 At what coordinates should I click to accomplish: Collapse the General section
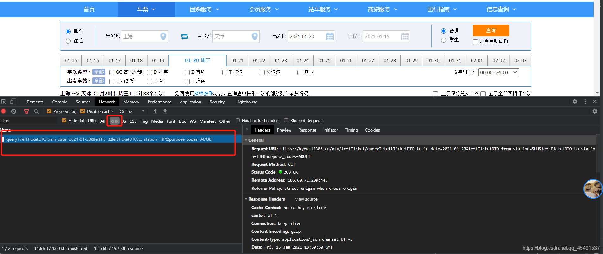246,140
